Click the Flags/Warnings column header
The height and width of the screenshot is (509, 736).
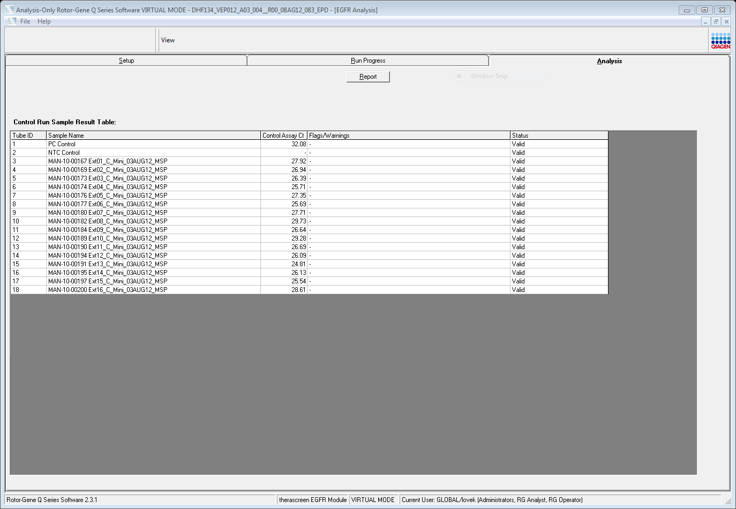tap(409, 136)
